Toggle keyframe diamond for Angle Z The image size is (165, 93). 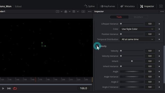click(159, 82)
